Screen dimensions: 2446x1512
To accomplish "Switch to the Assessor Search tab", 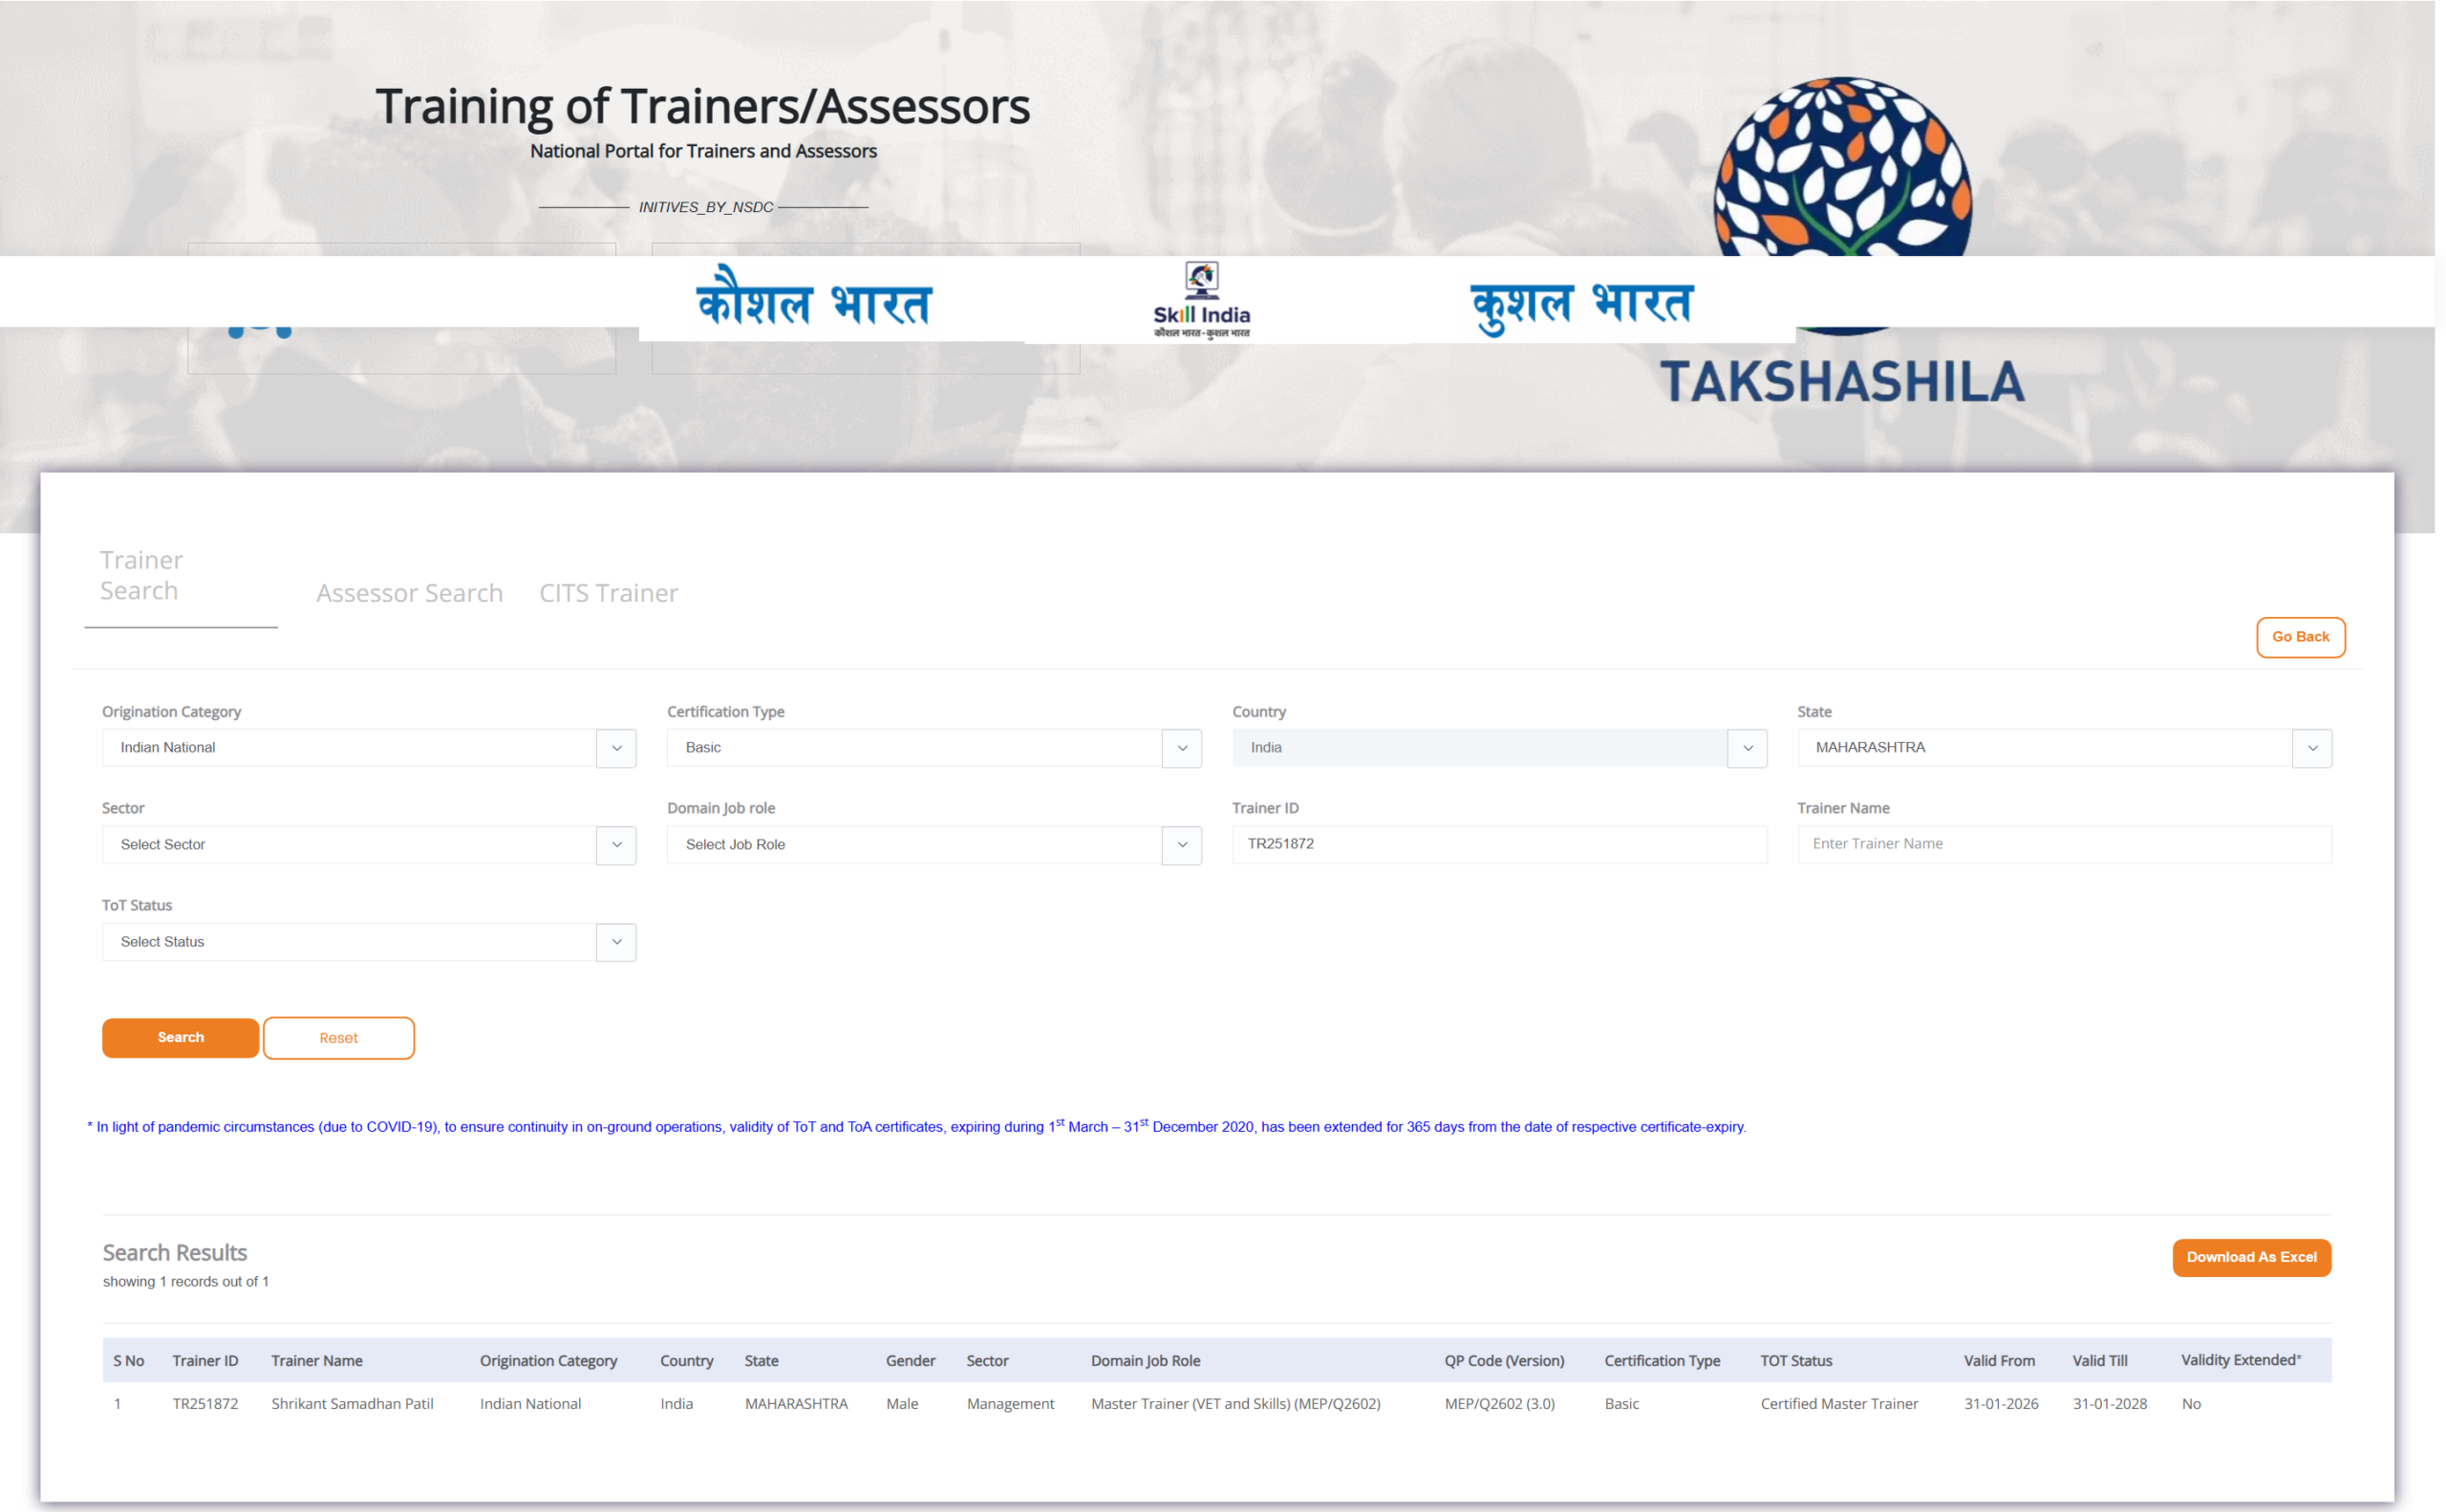I will pos(409,593).
